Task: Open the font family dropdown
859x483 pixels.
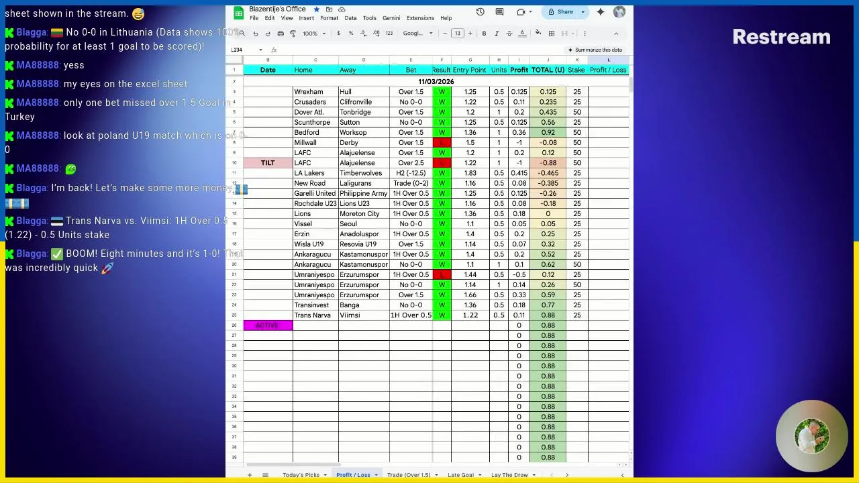Action: click(x=417, y=34)
